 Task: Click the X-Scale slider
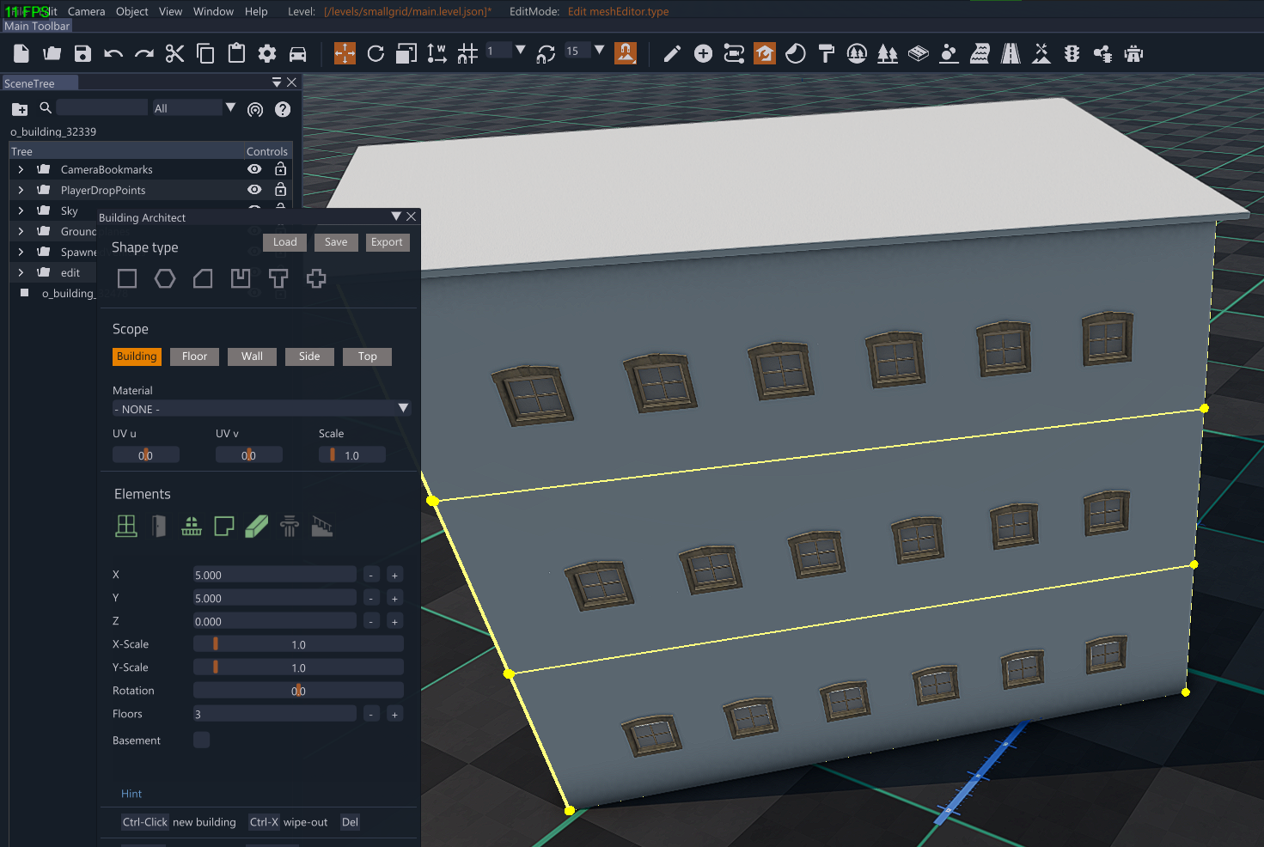tap(298, 644)
